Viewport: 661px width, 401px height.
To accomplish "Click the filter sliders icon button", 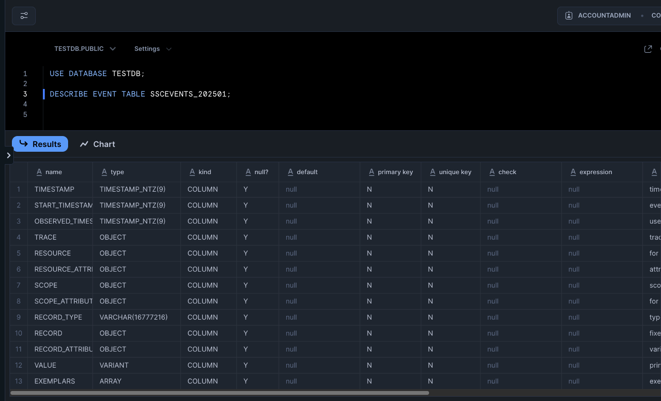I will pyautogui.click(x=24, y=16).
